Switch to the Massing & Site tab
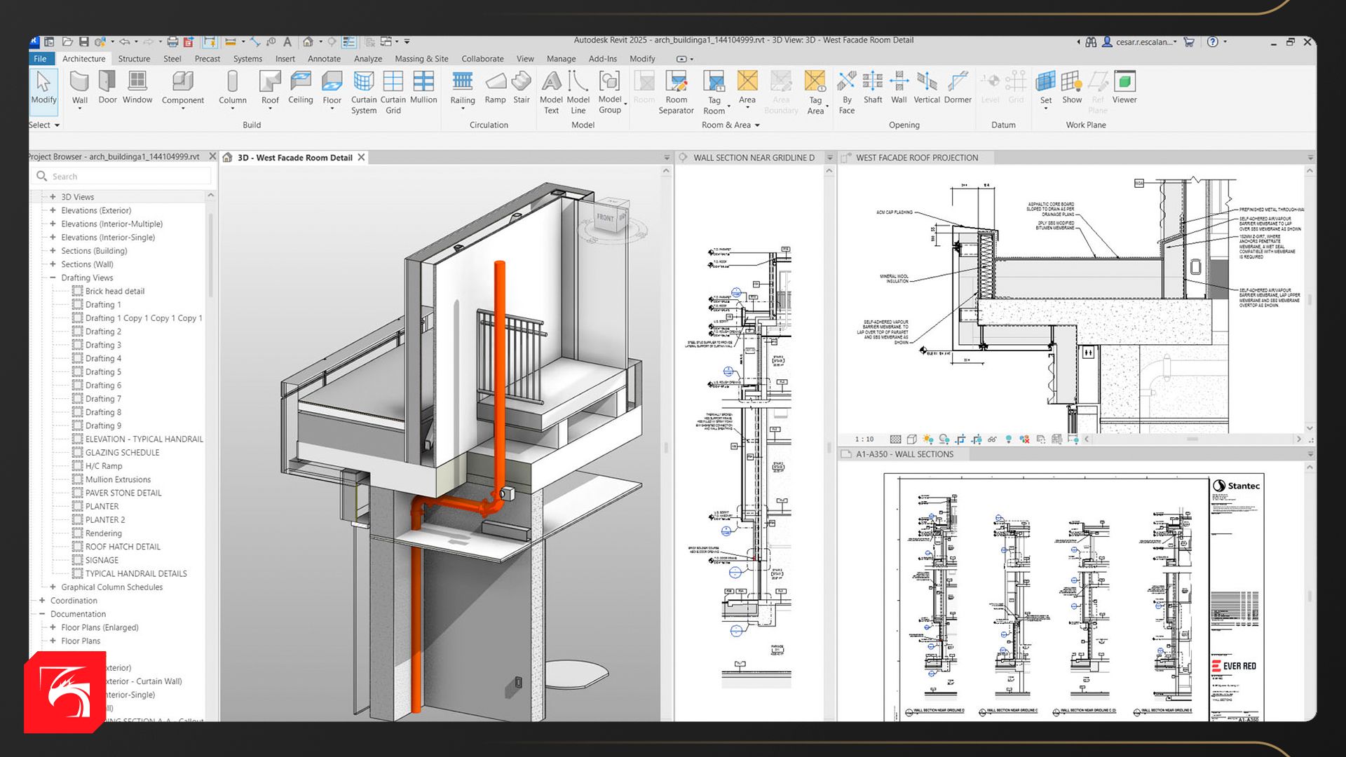 click(421, 59)
